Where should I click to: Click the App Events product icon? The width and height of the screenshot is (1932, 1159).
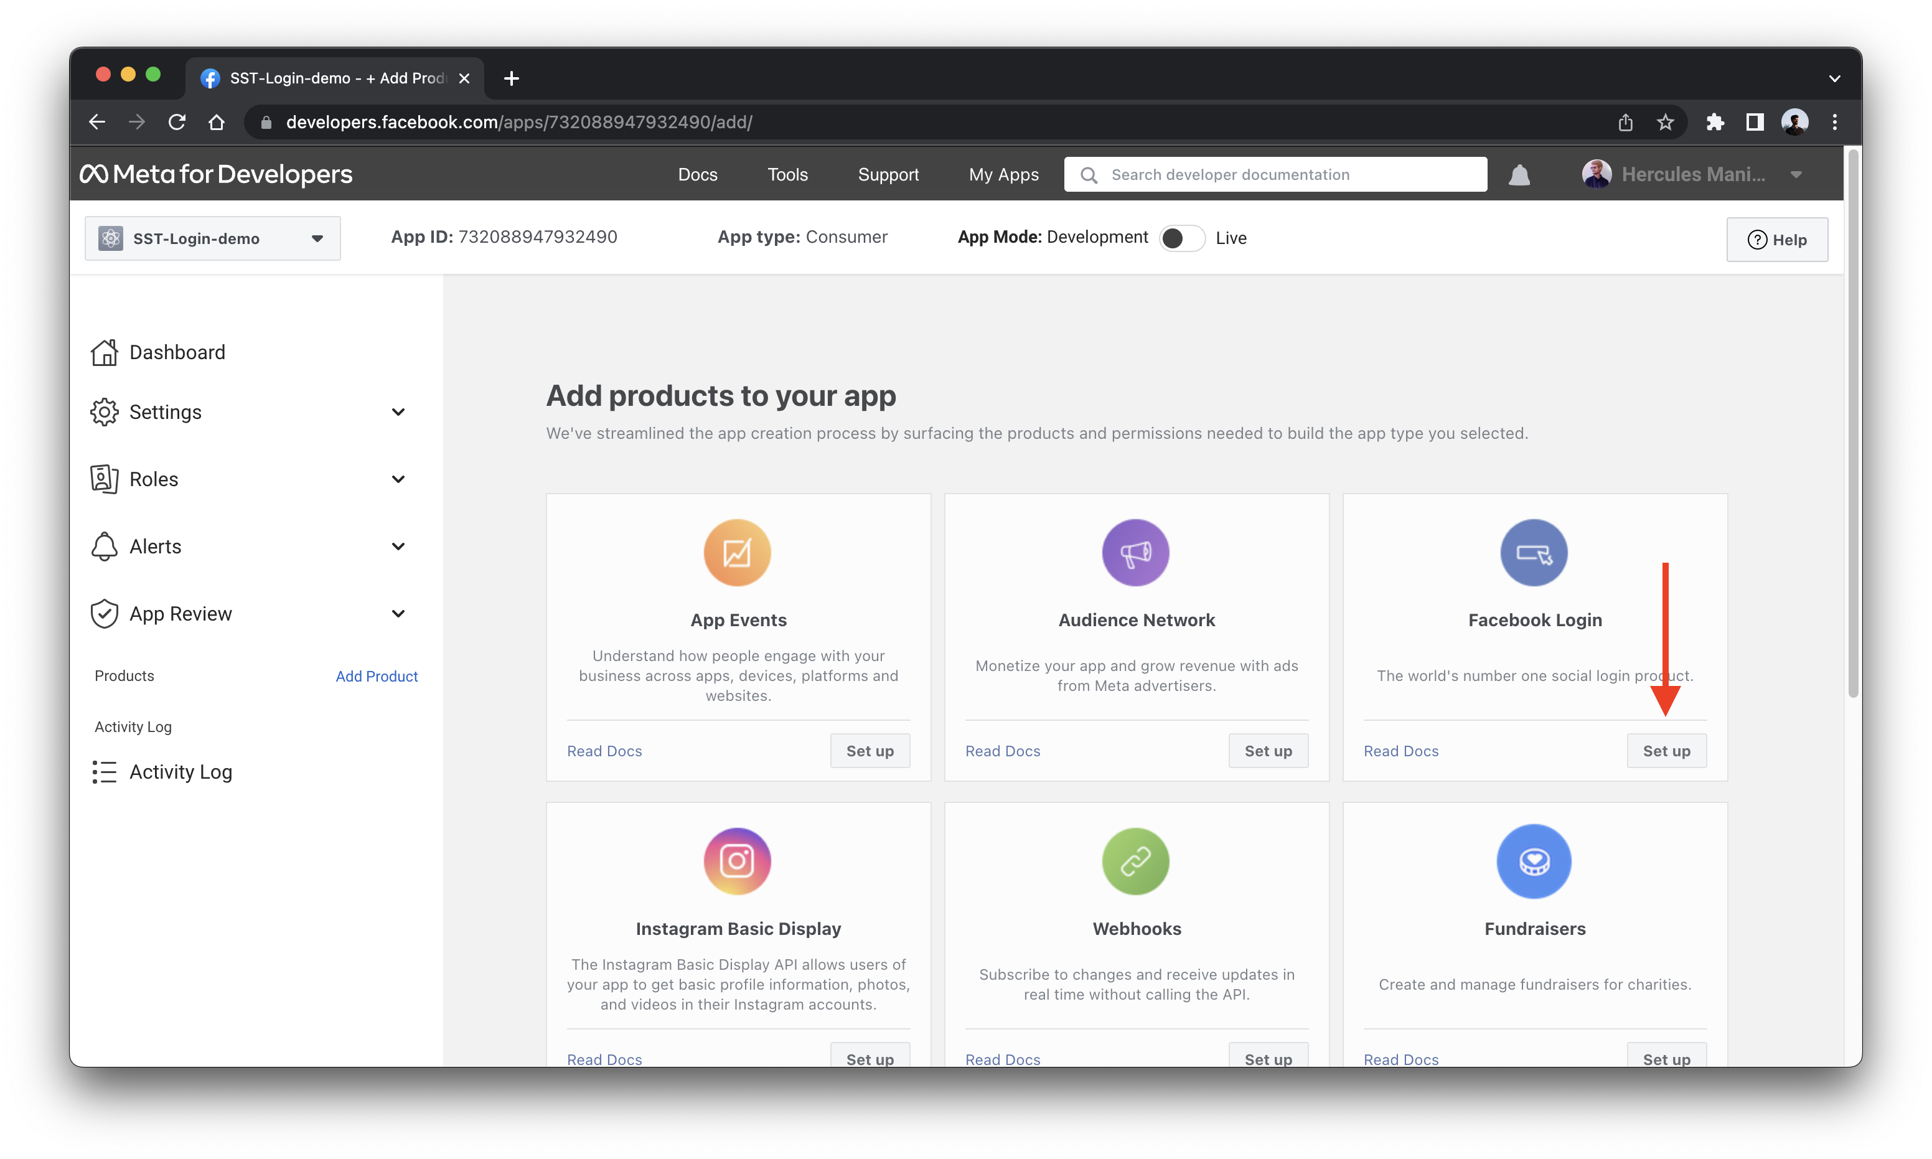[x=738, y=552]
